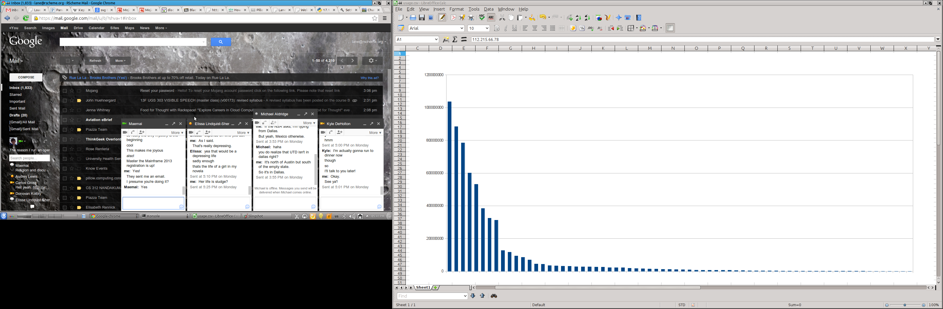Select the Sheet1 tab
The image size is (943, 309).
click(x=423, y=288)
